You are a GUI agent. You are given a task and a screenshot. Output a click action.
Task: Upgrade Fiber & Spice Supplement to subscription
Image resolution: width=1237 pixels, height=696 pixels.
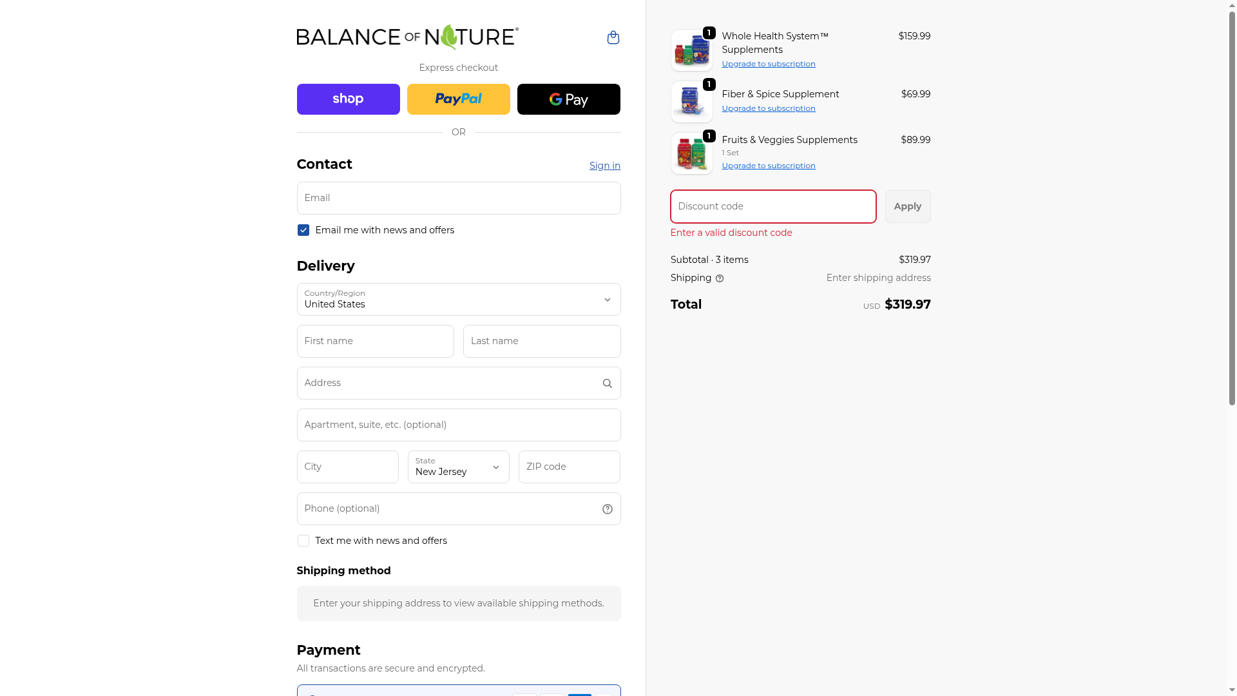[768, 108]
